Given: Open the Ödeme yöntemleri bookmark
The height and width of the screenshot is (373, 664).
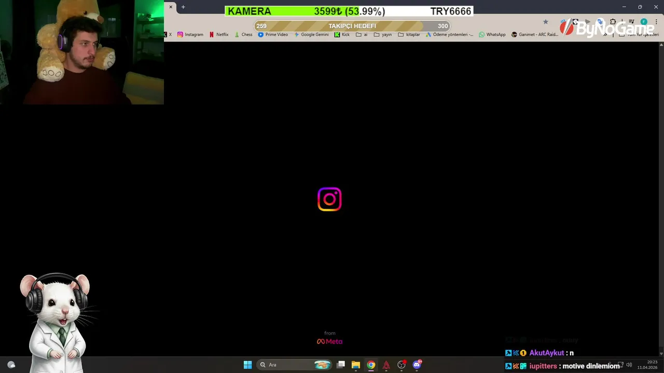Looking at the screenshot, I should (450, 35).
